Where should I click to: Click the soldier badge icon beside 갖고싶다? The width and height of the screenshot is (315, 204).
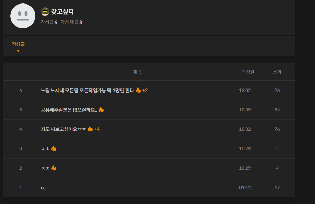[45, 11]
